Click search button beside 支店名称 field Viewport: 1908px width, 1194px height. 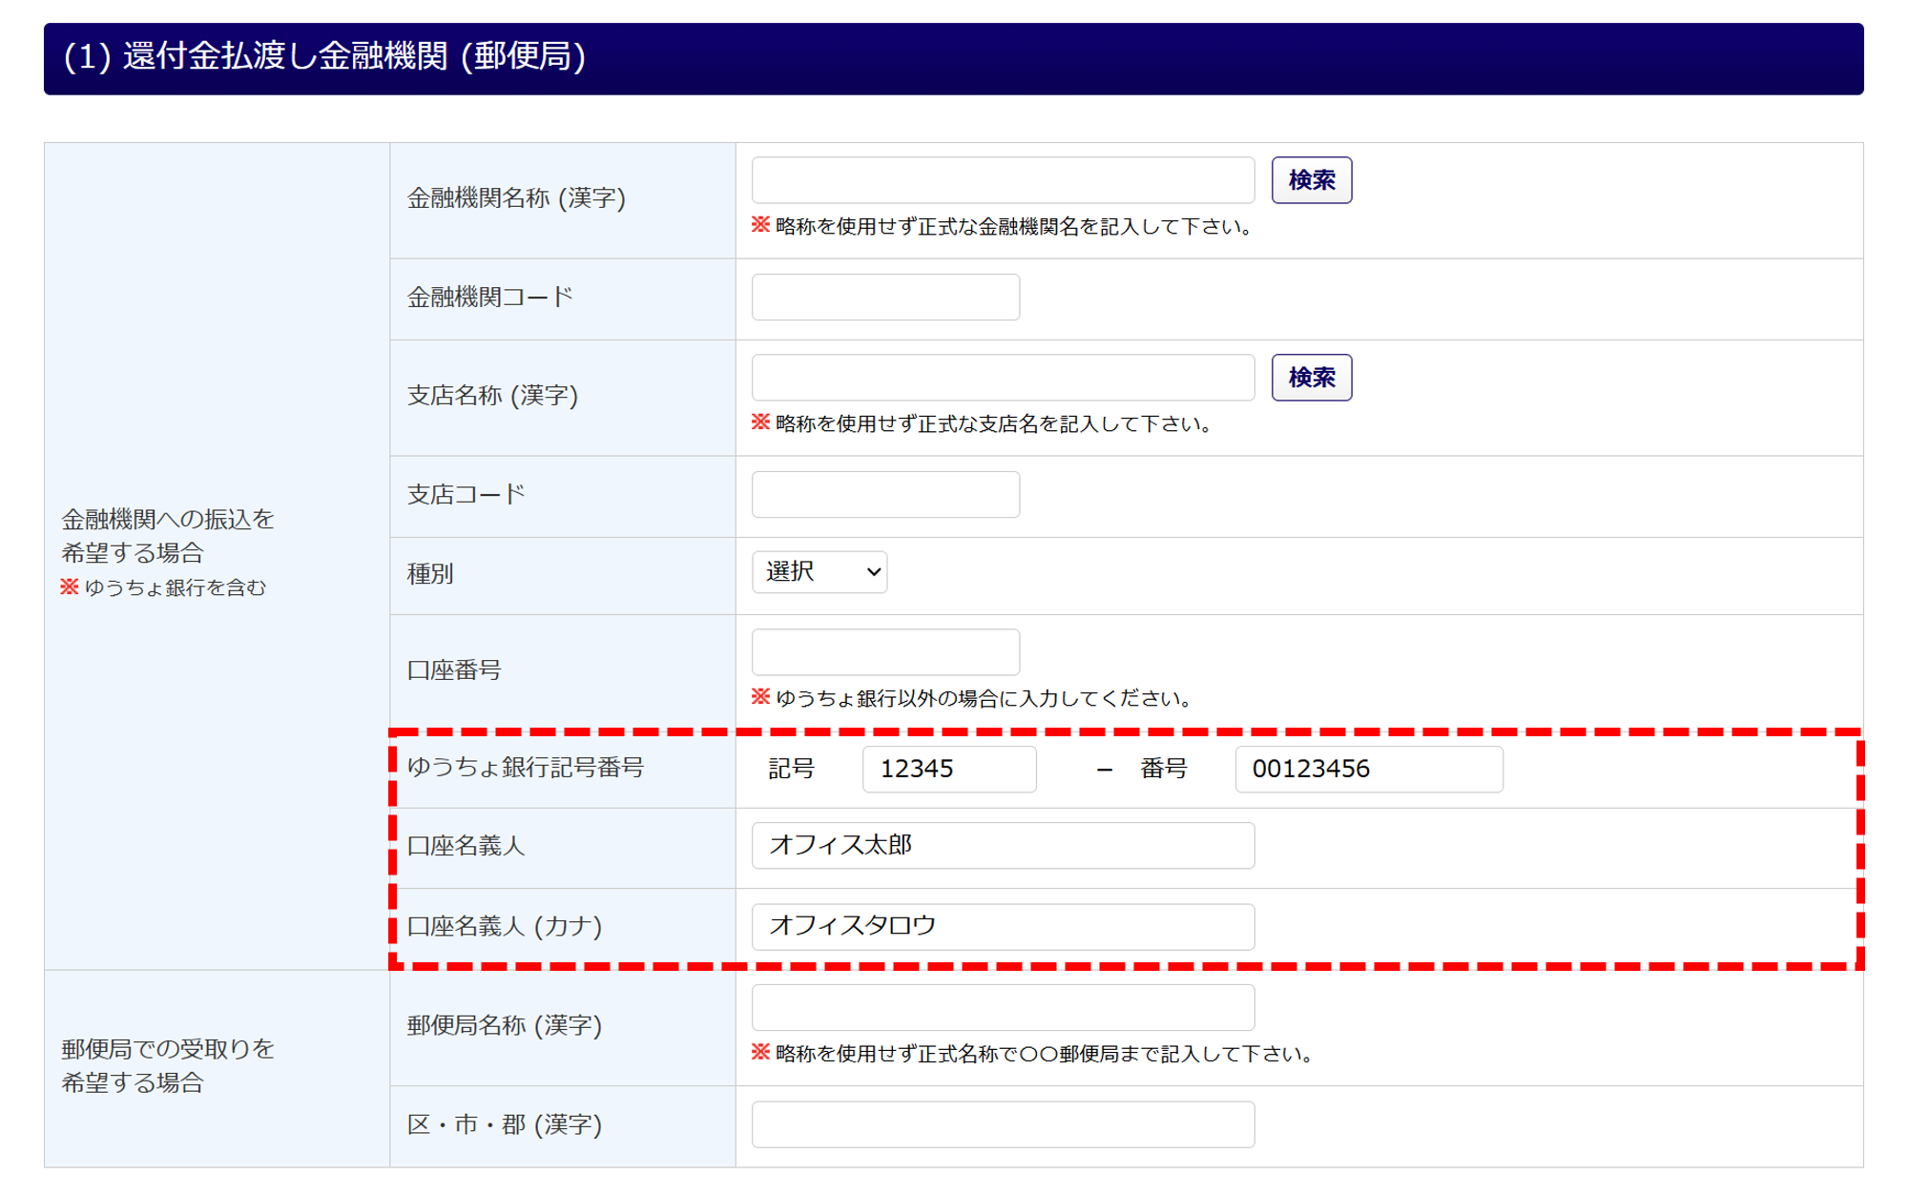click(x=1311, y=378)
